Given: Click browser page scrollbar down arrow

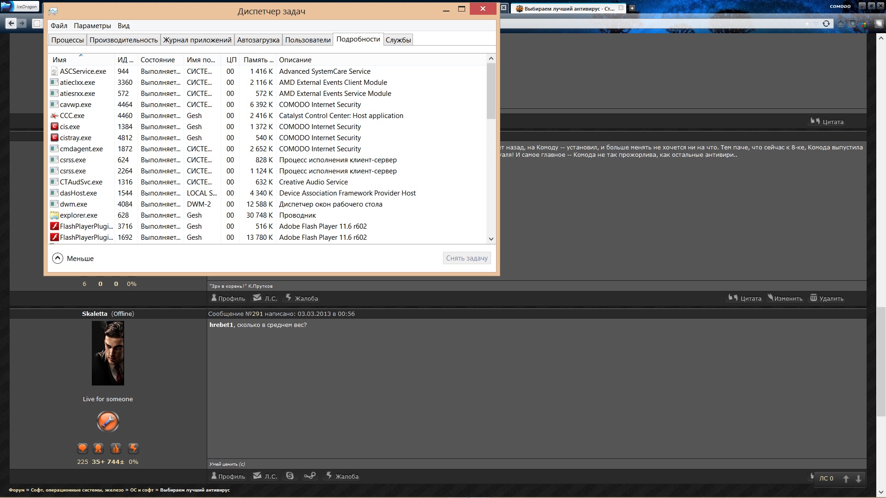Looking at the screenshot, I should (880, 492).
